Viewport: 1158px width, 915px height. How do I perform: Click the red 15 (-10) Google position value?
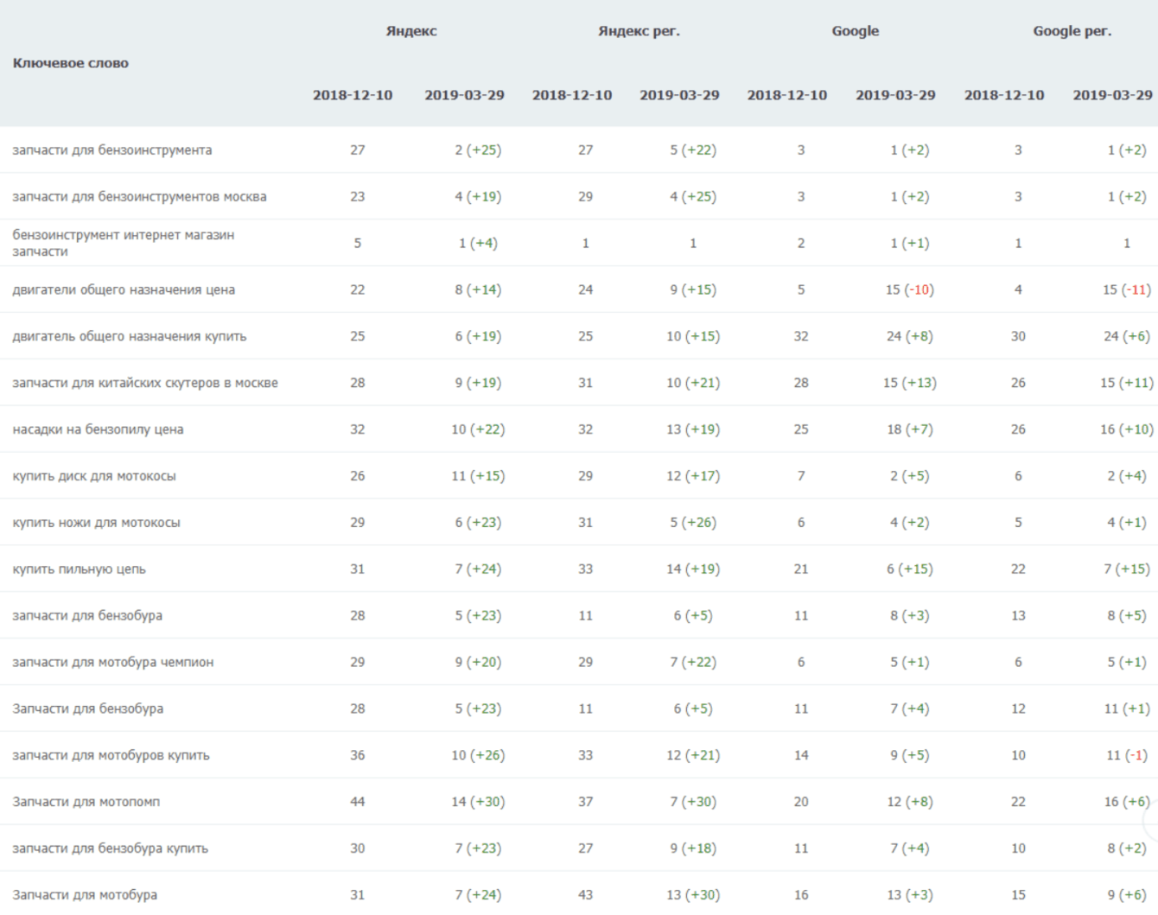tap(909, 290)
